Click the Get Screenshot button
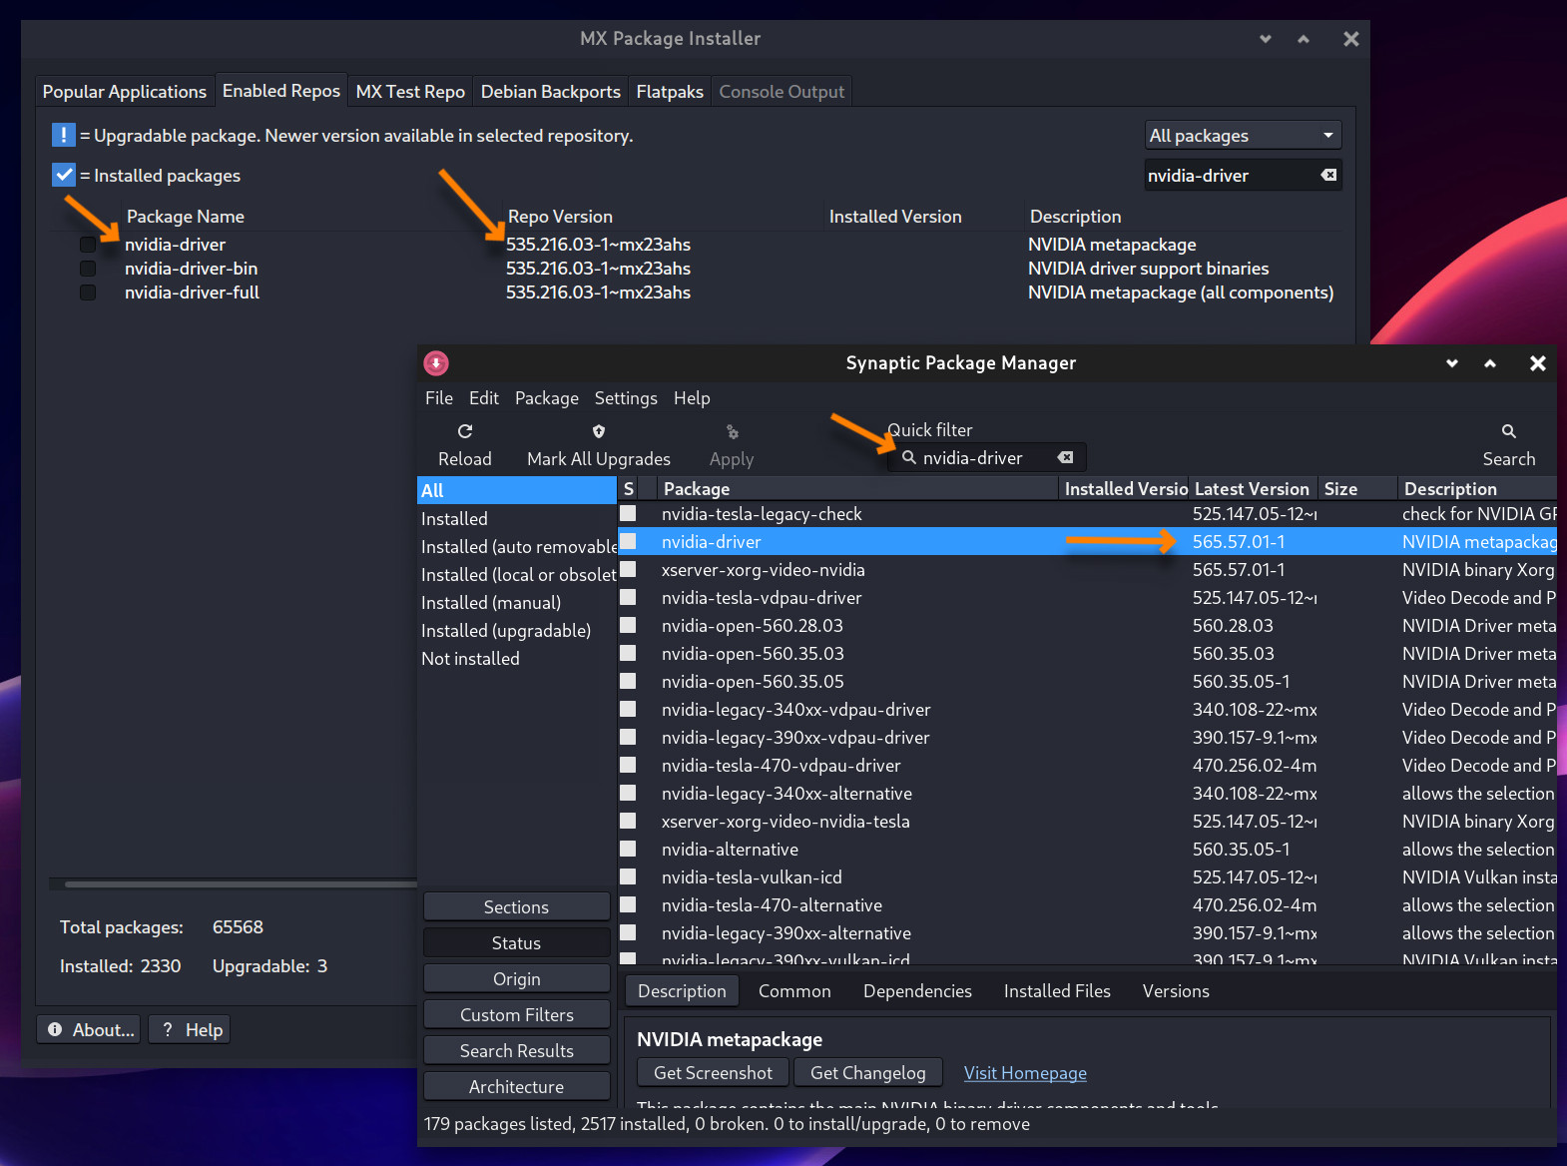The height and width of the screenshot is (1166, 1567). pyautogui.click(x=713, y=1072)
